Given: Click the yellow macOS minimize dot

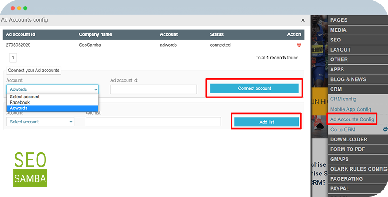Looking at the screenshot, I should tap(19, 8).
